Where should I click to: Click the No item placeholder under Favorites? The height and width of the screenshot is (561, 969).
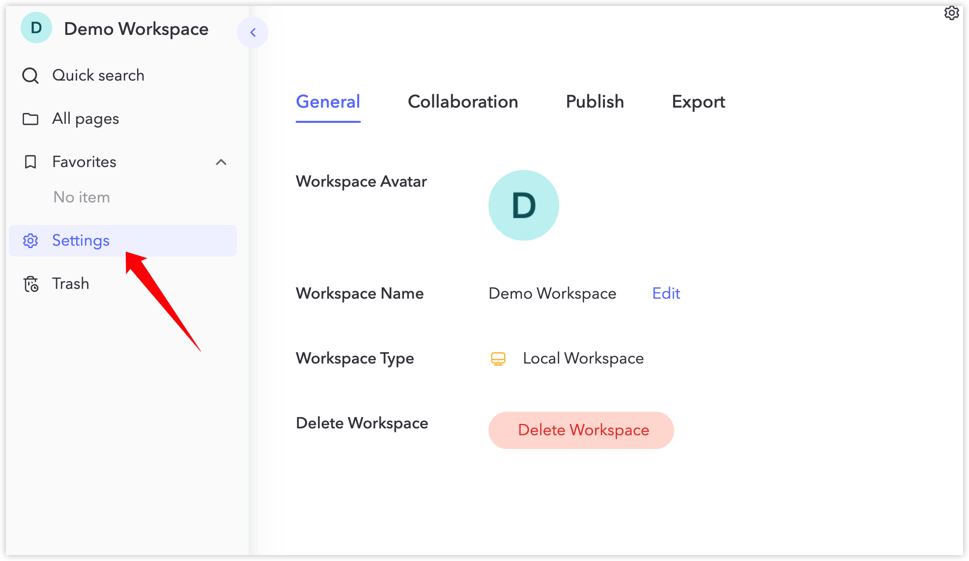pos(81,197)
